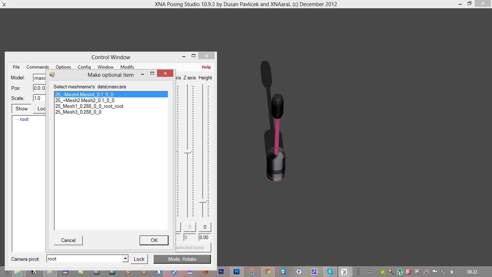Click the Height slider handle
The height and width of the screenshot is (277, 492).
click(203, 201)
